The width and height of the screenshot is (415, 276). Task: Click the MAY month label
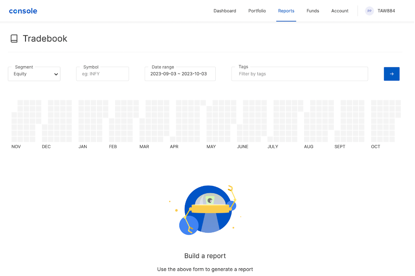pyautogui.click(x=211, y=146)
